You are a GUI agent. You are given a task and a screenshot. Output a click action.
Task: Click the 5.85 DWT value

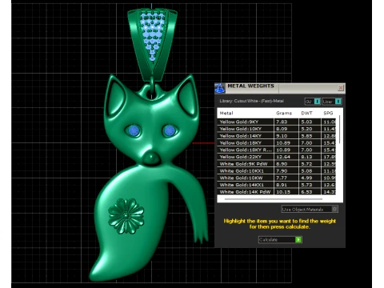306,136
